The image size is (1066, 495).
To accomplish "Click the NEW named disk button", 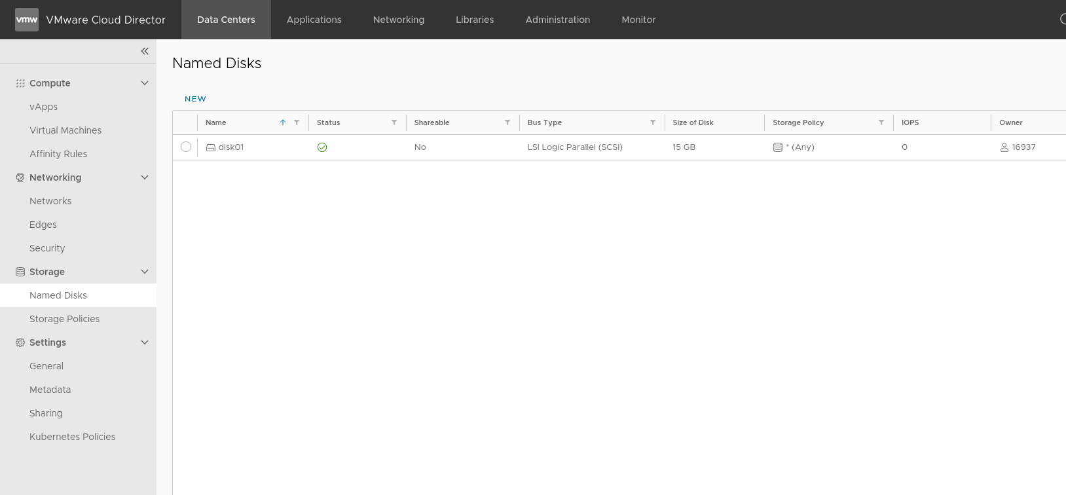I will (x=195, y=99).
